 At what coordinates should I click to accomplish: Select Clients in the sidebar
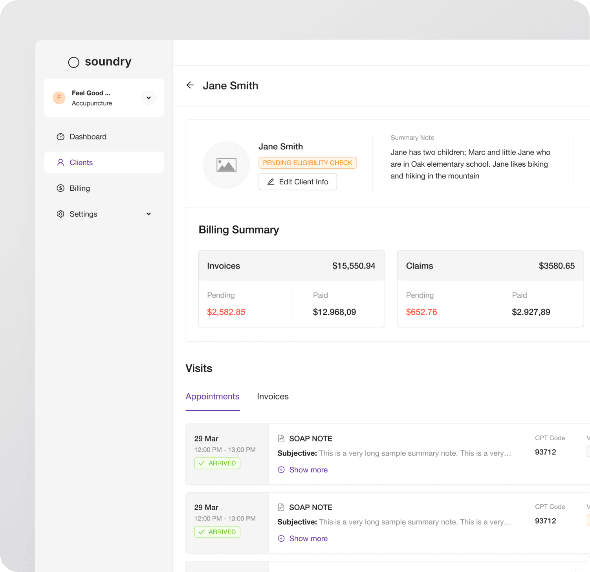point(104,162)
